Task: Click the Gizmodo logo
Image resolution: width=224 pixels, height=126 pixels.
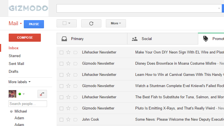Action: [x=29, y=8]
